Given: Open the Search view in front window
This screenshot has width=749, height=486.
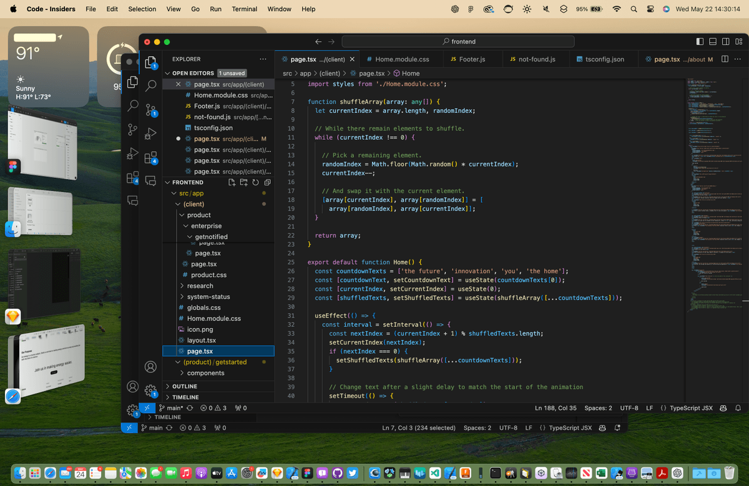Looking at the screenshot, I should (150, 86).
